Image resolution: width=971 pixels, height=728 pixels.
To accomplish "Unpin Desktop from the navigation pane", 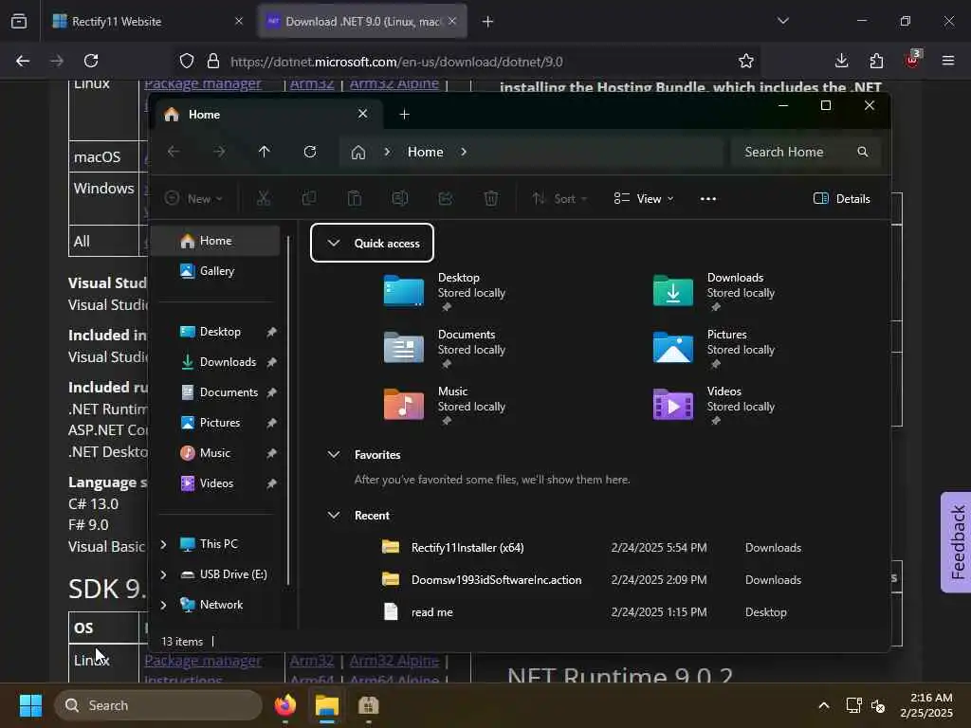I will click(x=271, y=332).
